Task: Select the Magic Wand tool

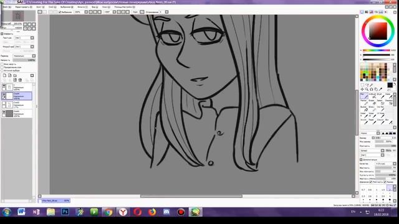Action: (x=372, y=85)
